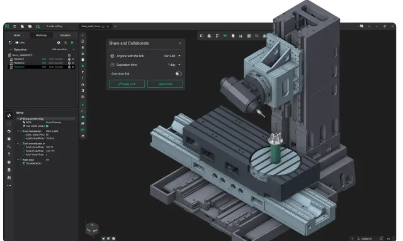The image size is (403, 241).
Task: Click the Click to pick orientation field
Action: pos(52,131)
